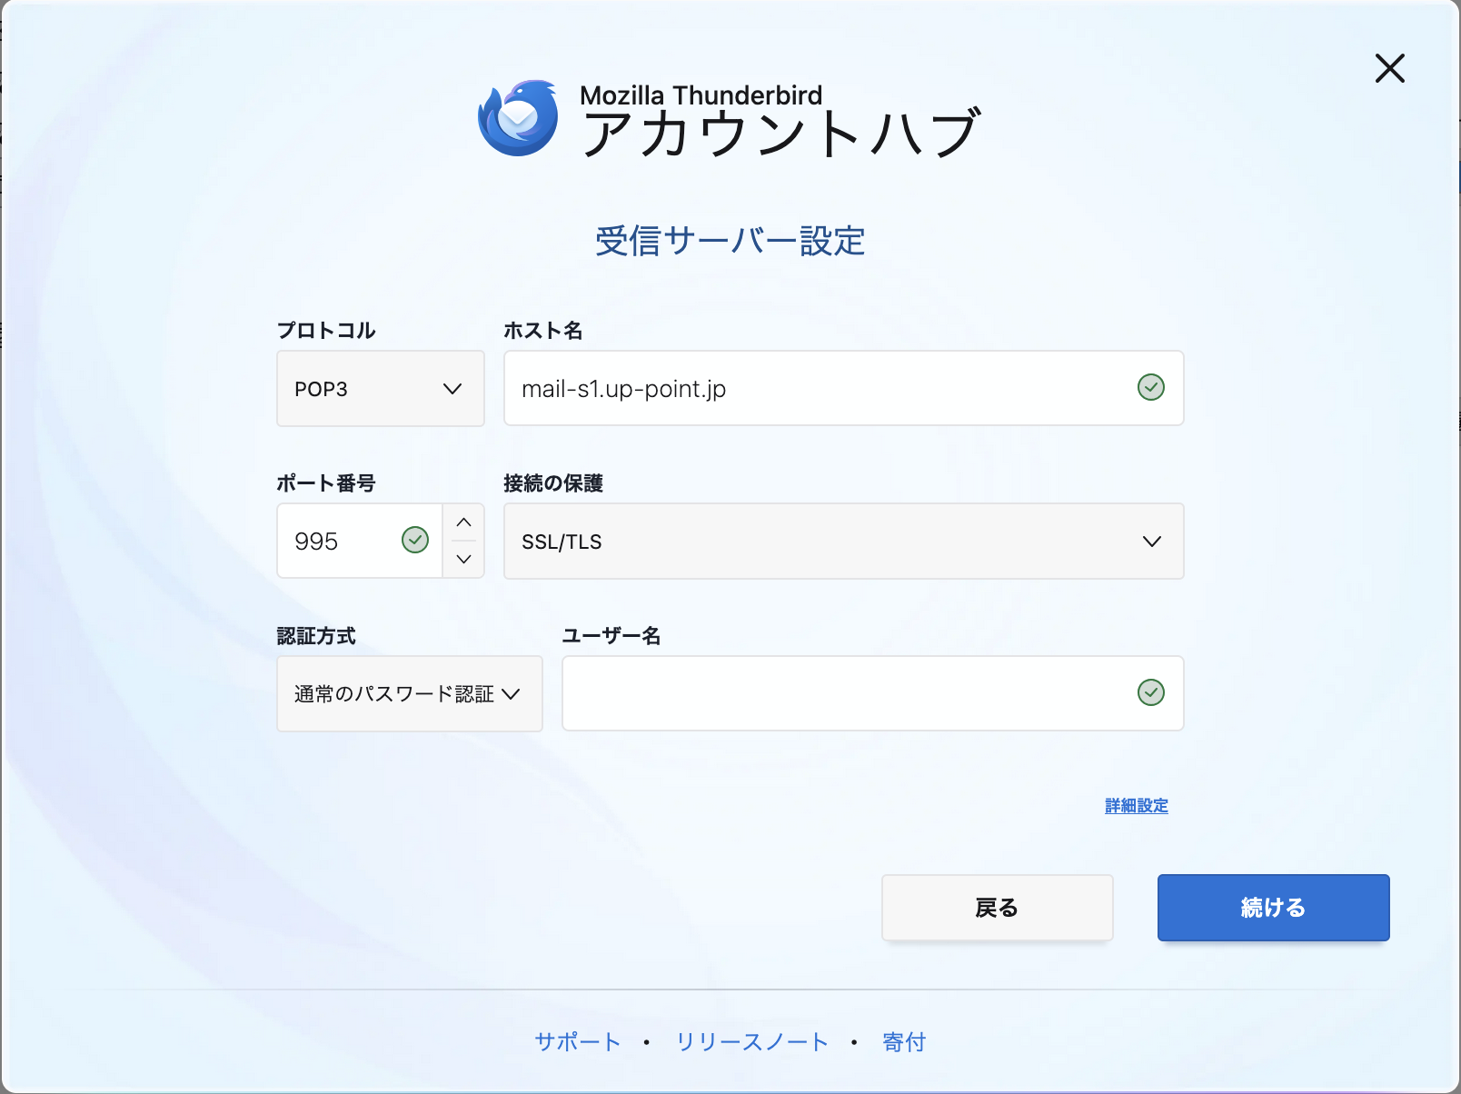Viewport: 1461px width, 1094px height.
Task: Click the 認証方式 label
Action: [316, 636]
